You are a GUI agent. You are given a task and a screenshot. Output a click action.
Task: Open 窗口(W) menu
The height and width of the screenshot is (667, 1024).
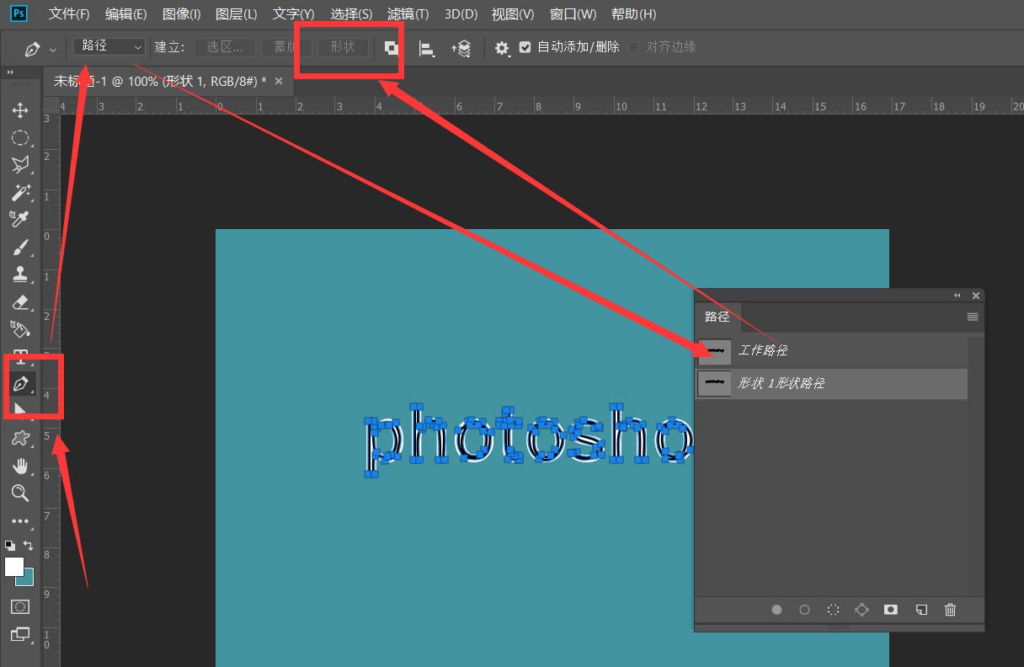573,14
